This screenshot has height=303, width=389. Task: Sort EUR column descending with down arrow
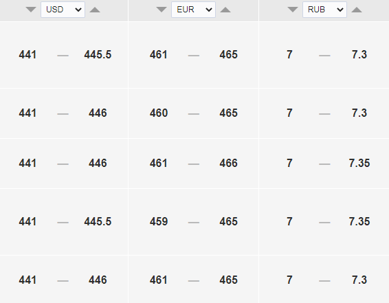pos(162,10)
